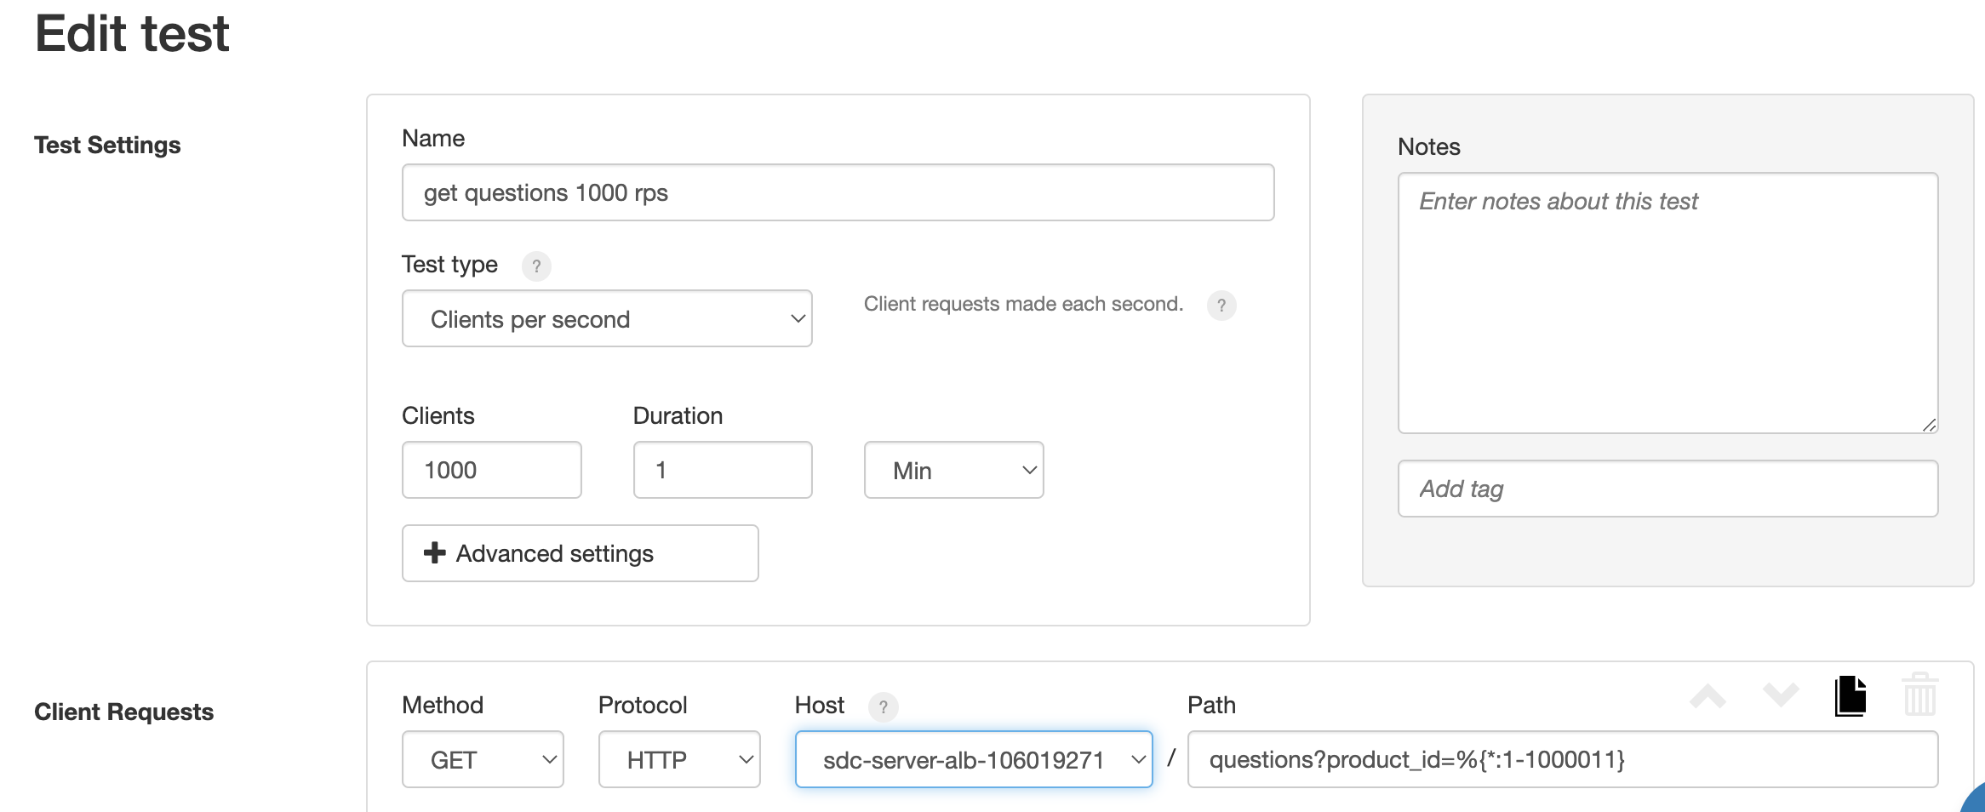Open the Host sdc-server-alb dropdown
Viewport: 1985px width, 812px height.
pos(974,759)
